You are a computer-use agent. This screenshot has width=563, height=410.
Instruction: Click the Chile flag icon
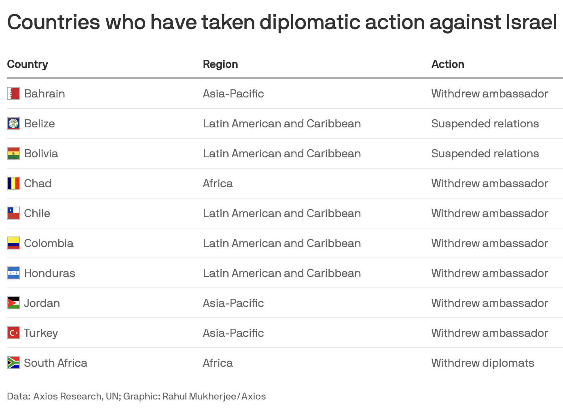point(13,213)
